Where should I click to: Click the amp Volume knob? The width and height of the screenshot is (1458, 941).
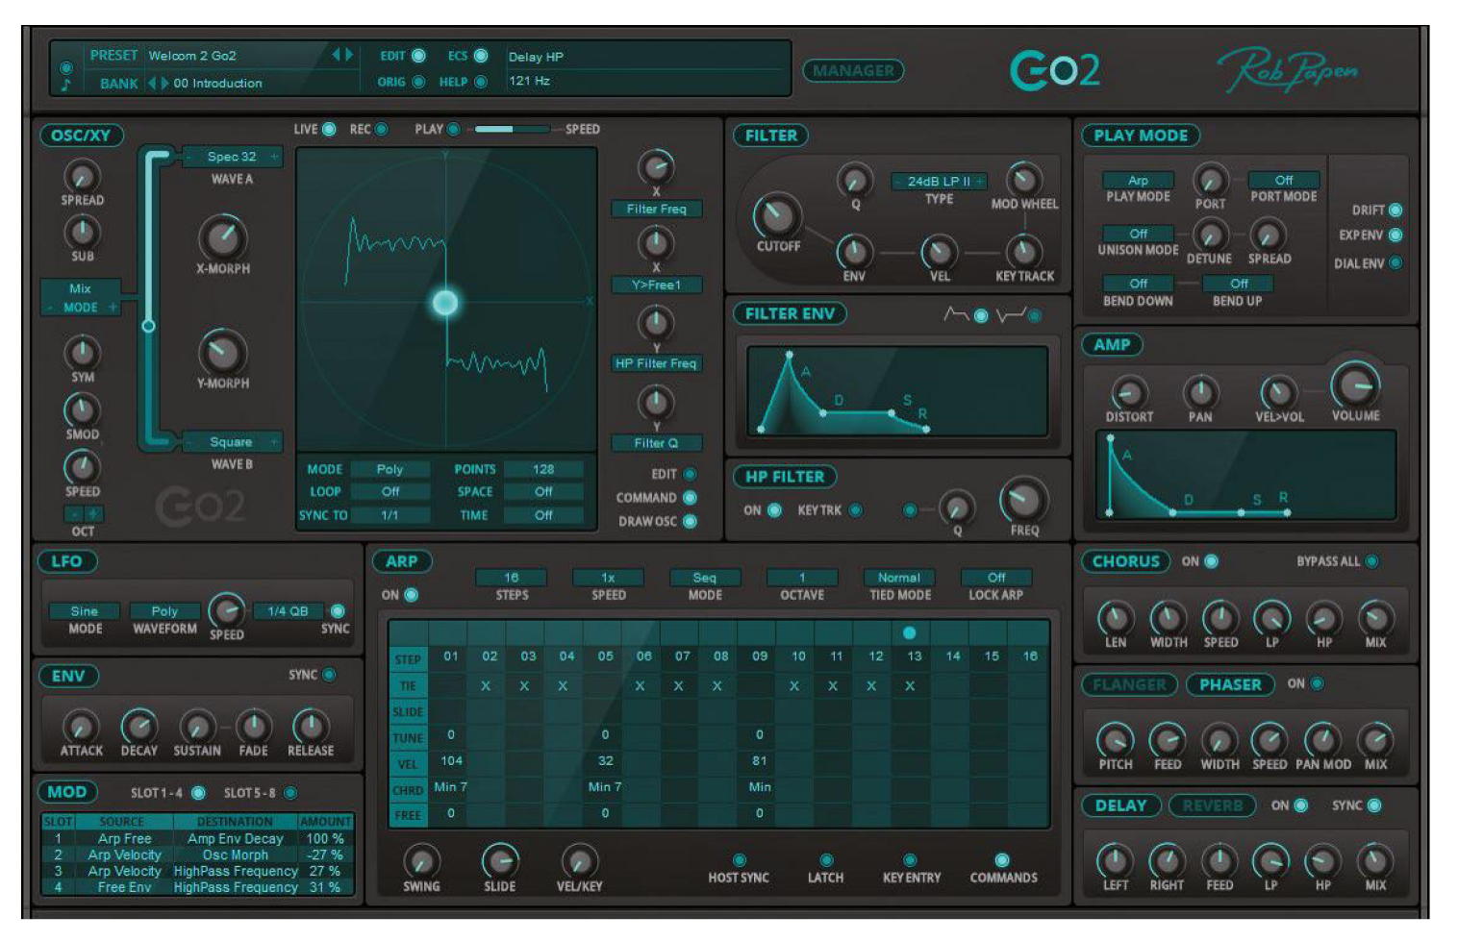point(1354,384)
